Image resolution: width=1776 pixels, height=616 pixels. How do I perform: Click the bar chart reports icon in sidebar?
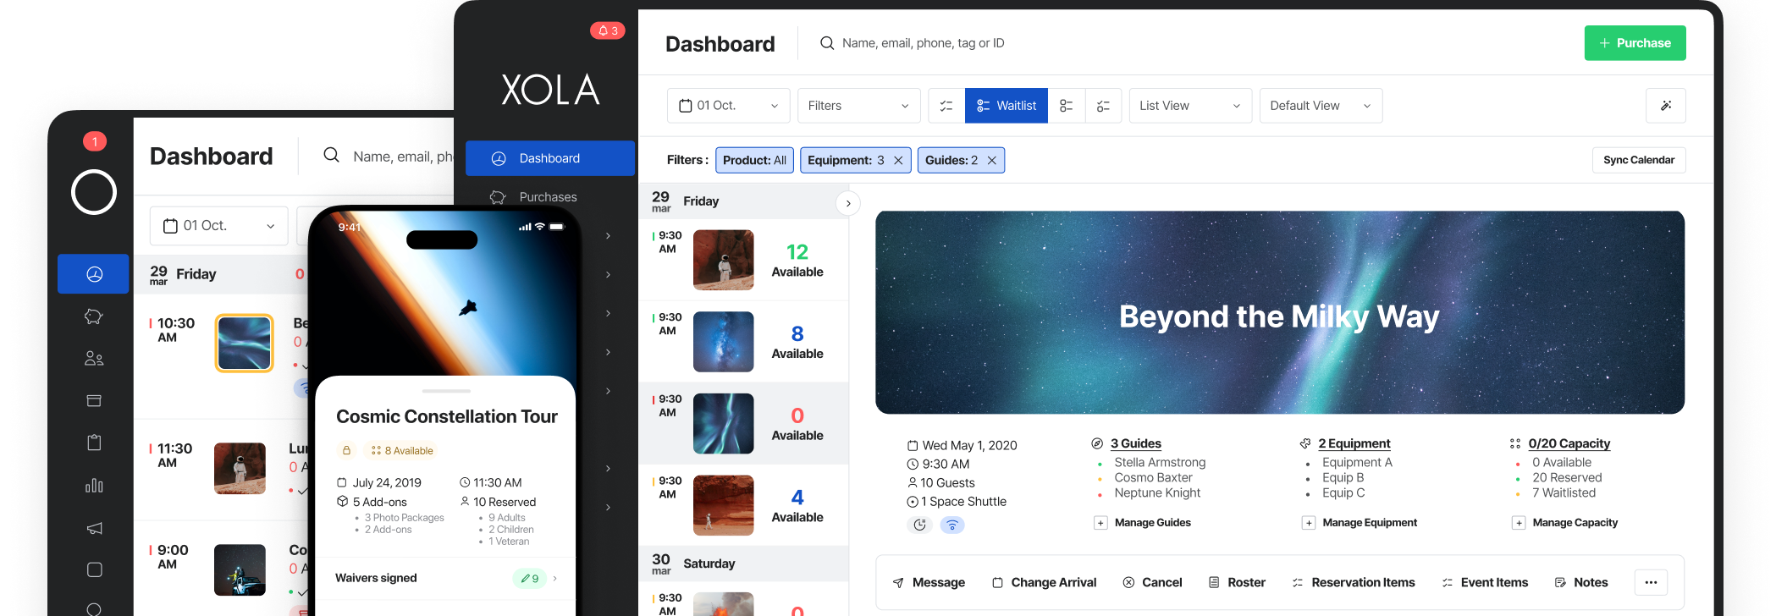coord(94,486)
